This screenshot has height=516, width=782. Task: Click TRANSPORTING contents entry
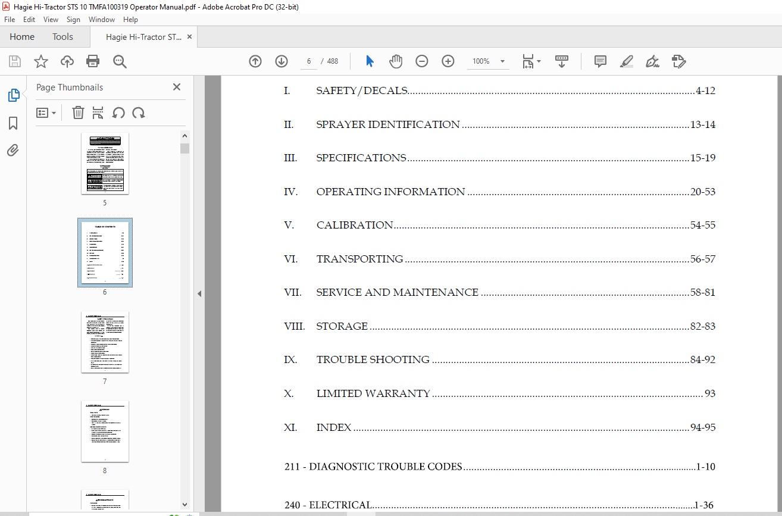tap(499, 259)
